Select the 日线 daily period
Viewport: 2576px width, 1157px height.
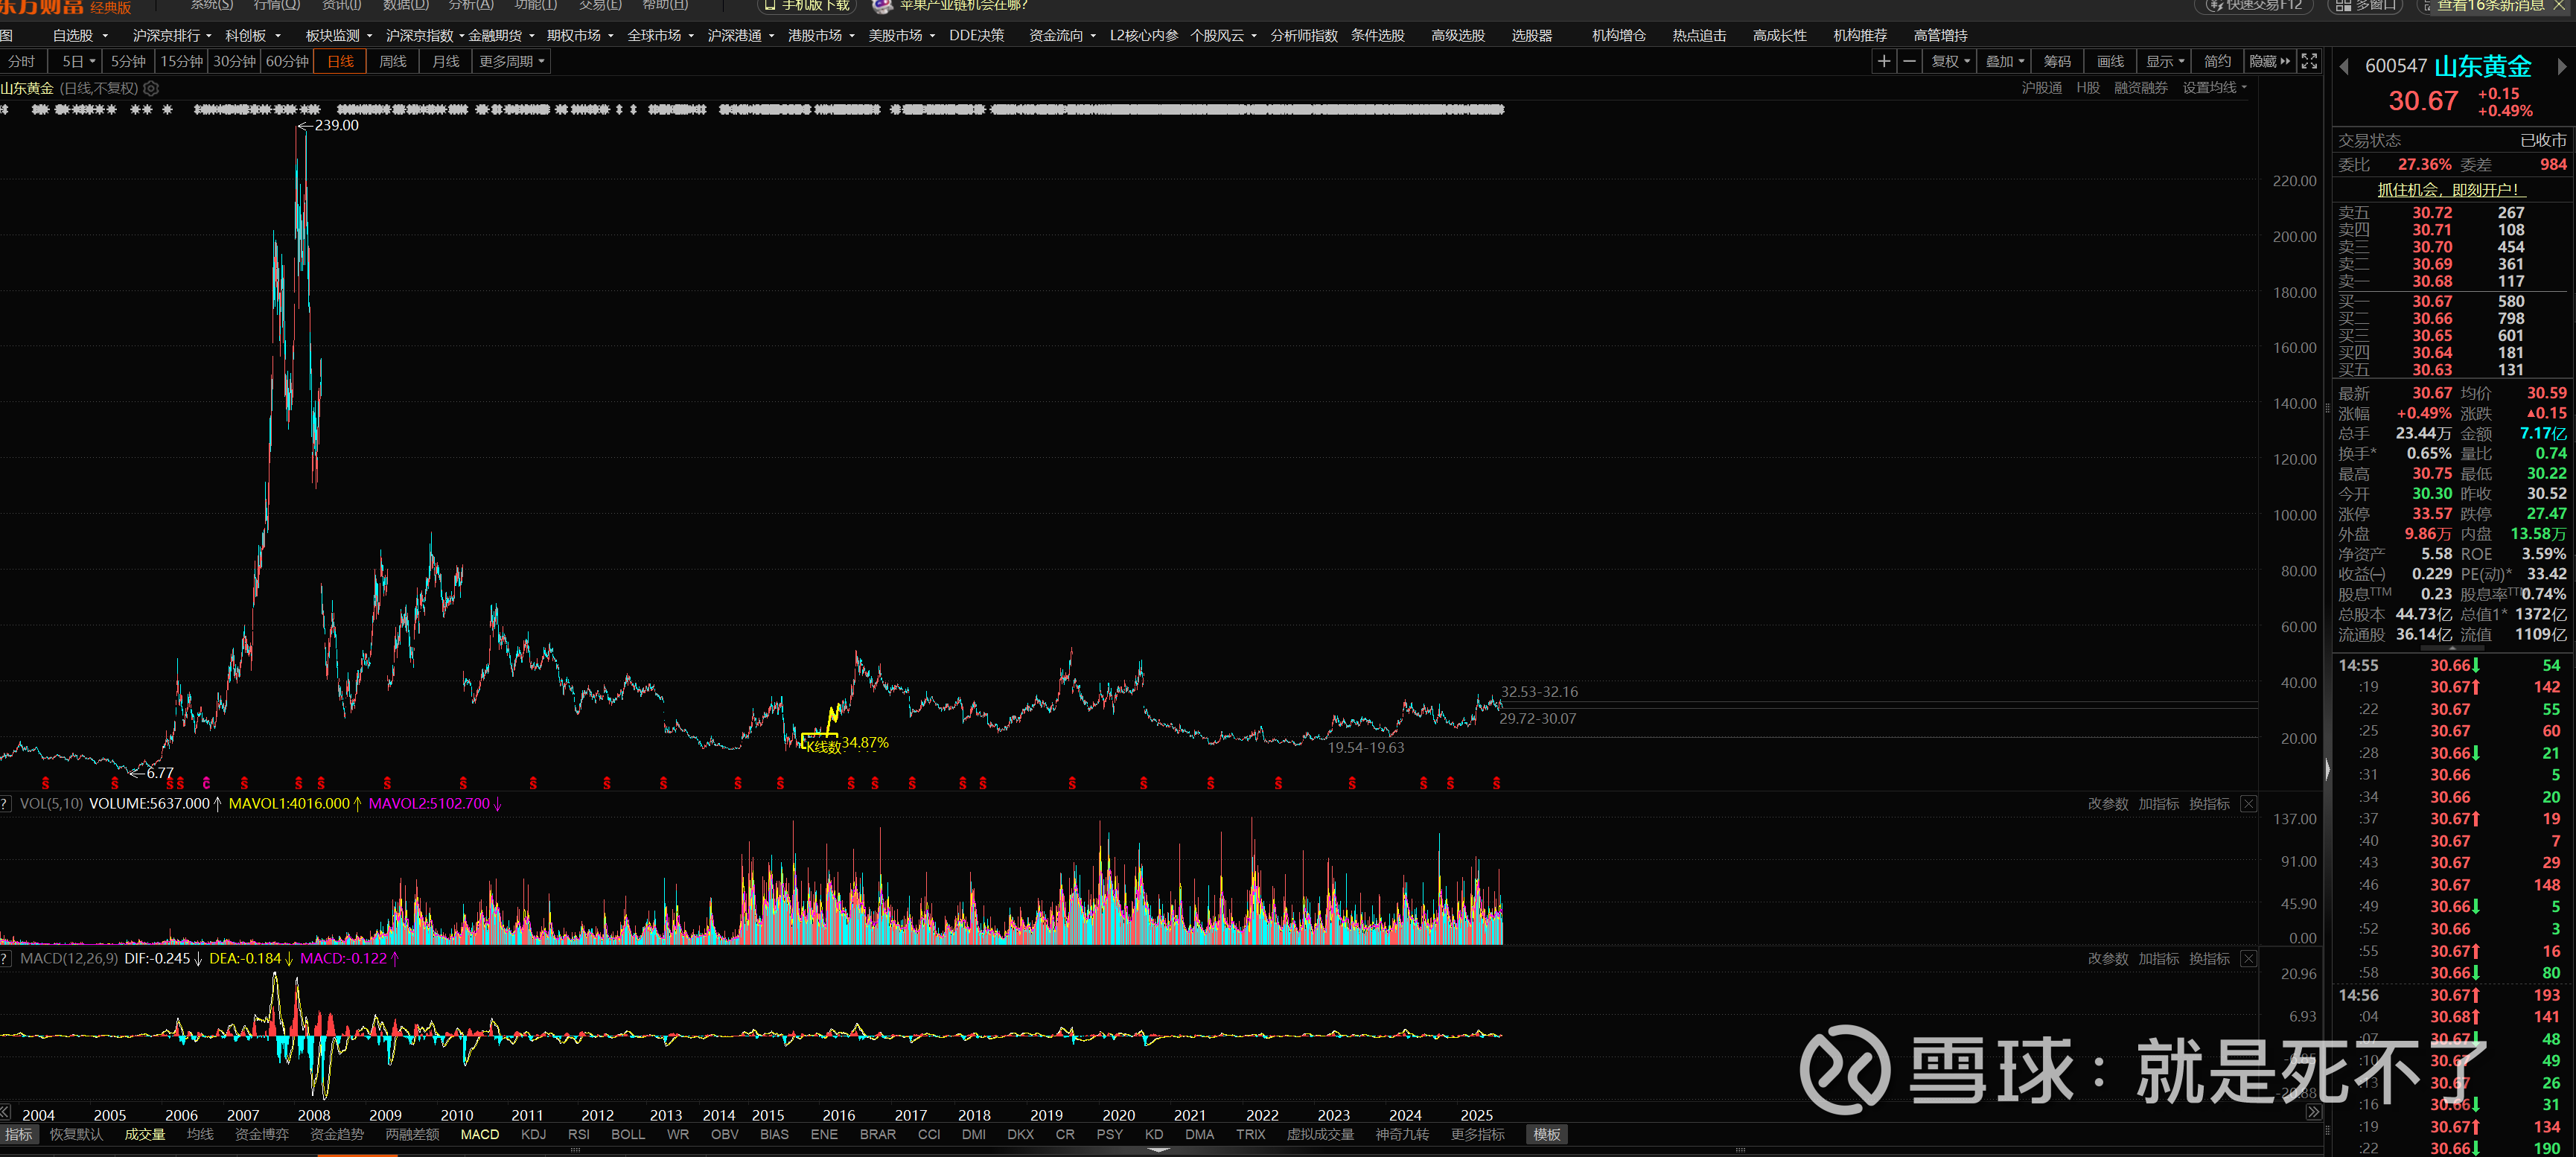click(x=340, y=62)
